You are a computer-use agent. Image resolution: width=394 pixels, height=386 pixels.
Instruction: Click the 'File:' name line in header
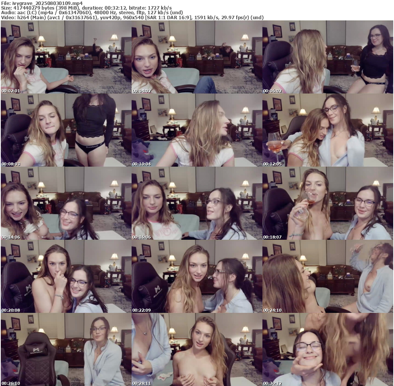click(x=42, y=3)
